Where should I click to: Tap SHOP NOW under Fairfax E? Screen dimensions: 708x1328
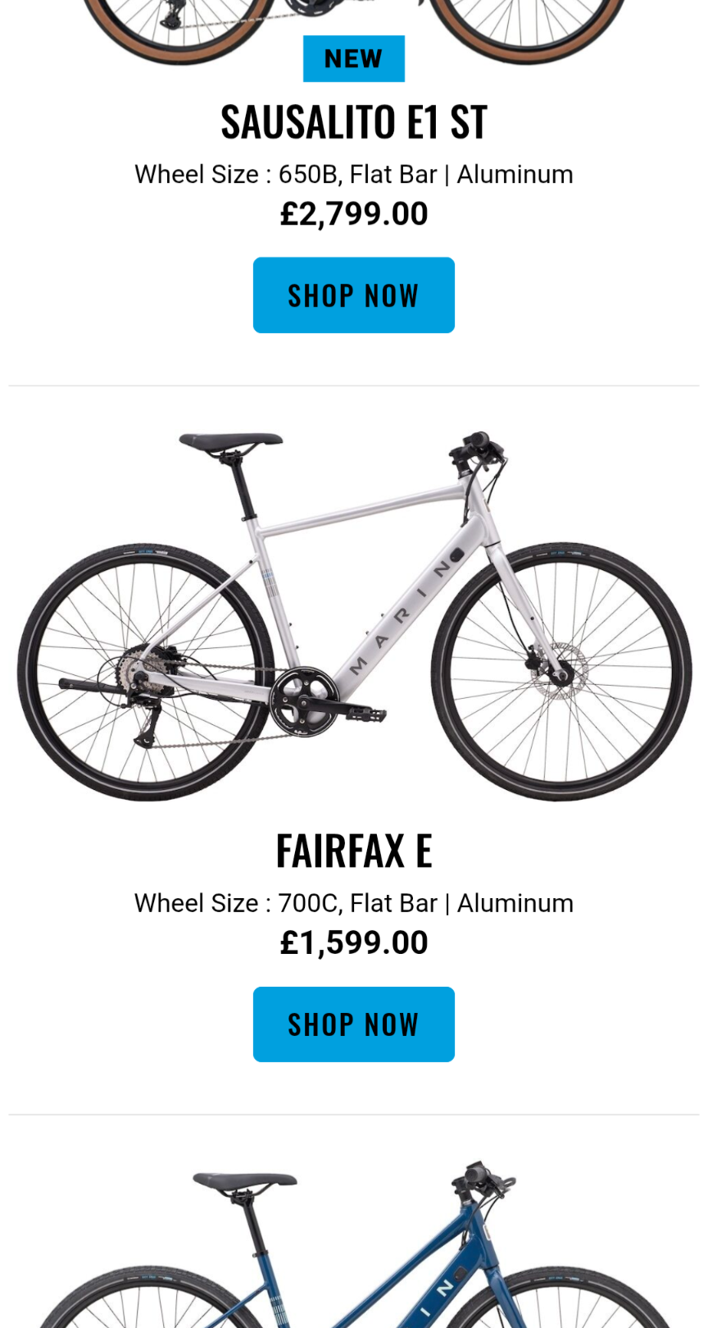click(354, 1025)
